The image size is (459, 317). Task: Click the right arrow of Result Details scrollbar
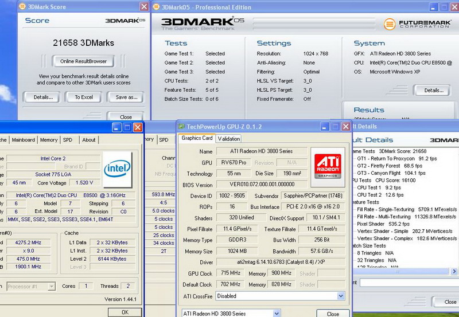(454, 271)
